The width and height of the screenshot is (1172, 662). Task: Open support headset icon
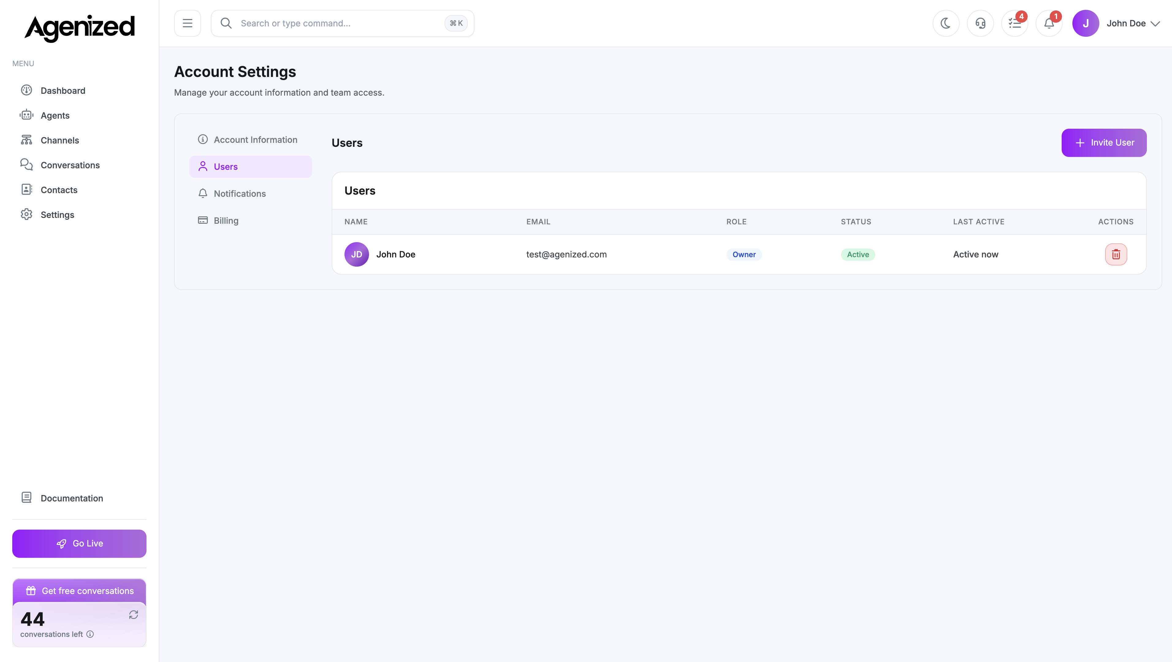(x=980, y=23)
